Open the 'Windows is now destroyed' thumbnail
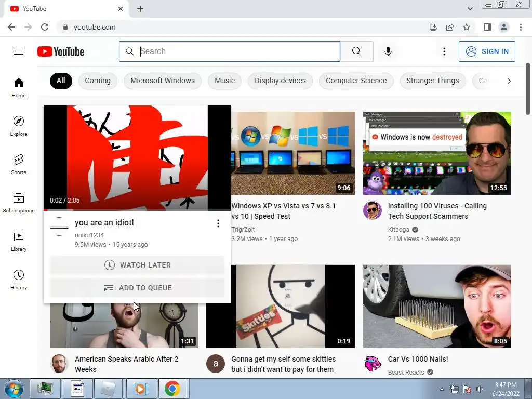Viewport: 532px width, 399px height. click(x=437, y=153)
